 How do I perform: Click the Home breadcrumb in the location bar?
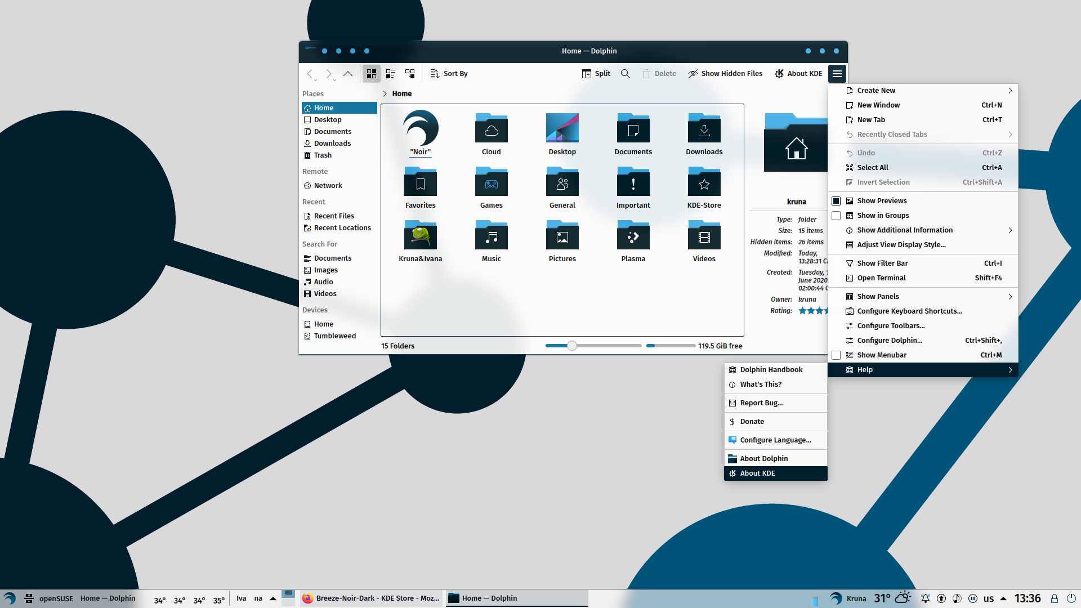click(402, 94)
